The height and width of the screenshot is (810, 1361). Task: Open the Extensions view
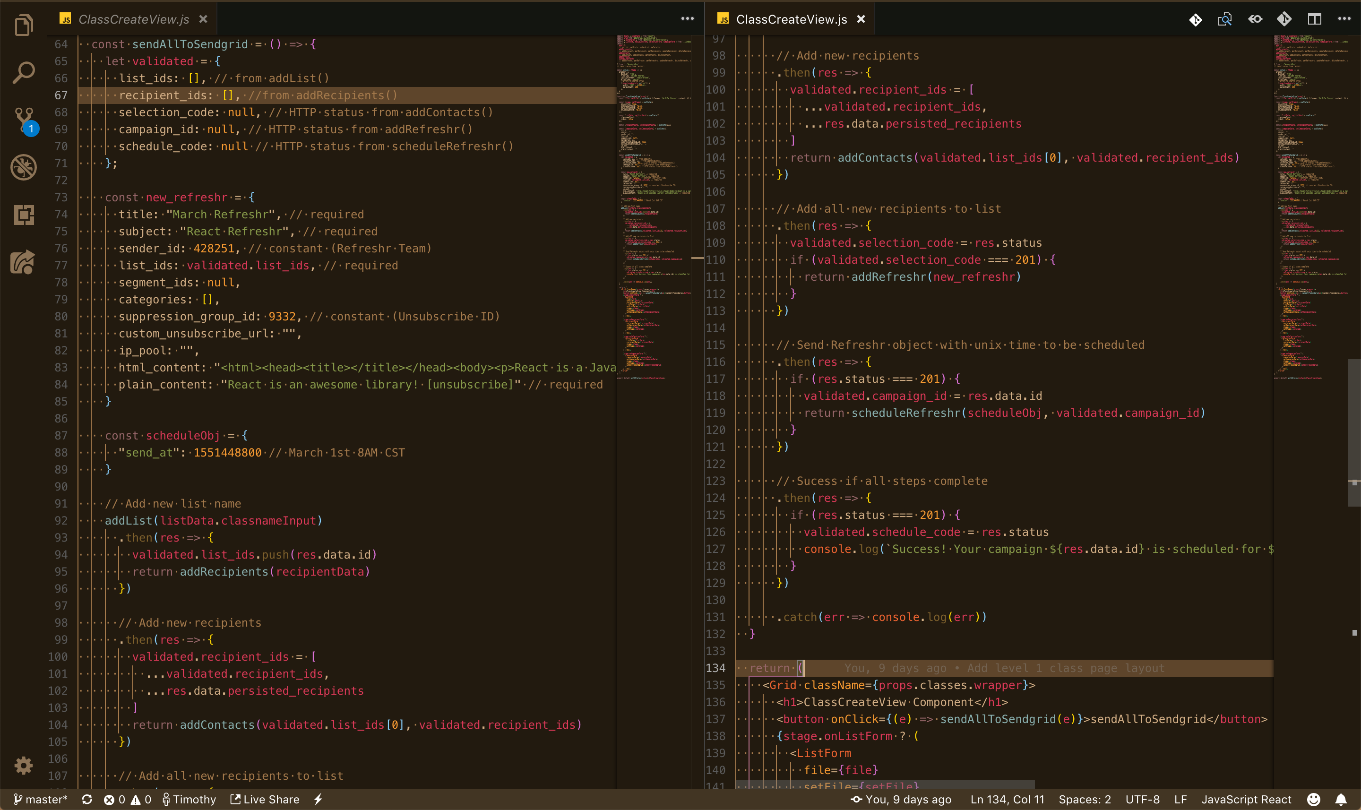click(x=24, y=215)
